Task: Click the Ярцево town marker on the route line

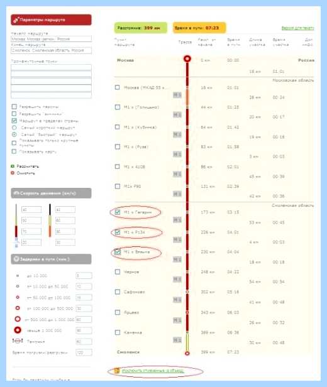Action: (x=187, y=312)
